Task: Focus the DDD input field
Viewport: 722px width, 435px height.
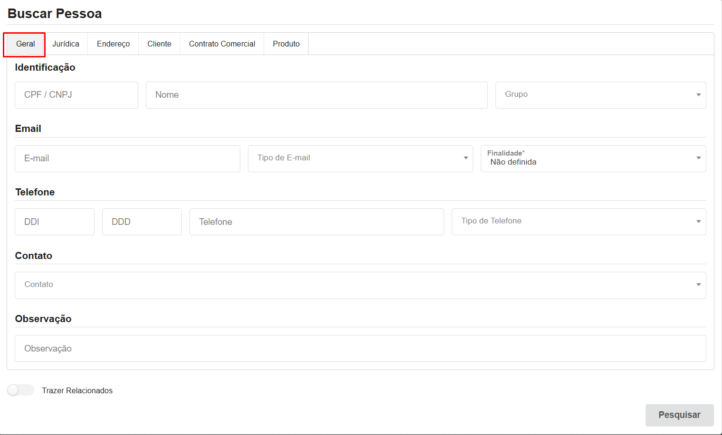Action: point(142,222)
